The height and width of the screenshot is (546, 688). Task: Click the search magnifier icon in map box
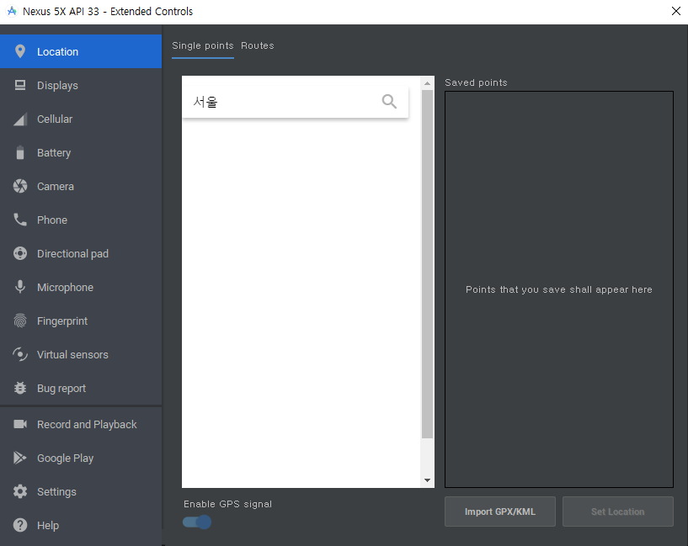click(x=389, y=101)
